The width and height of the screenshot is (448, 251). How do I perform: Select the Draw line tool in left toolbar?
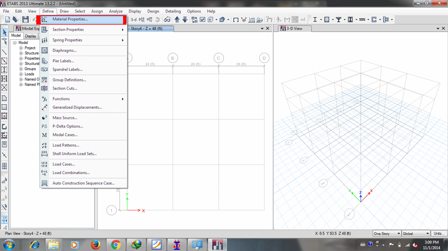click(x=4, y=52)
